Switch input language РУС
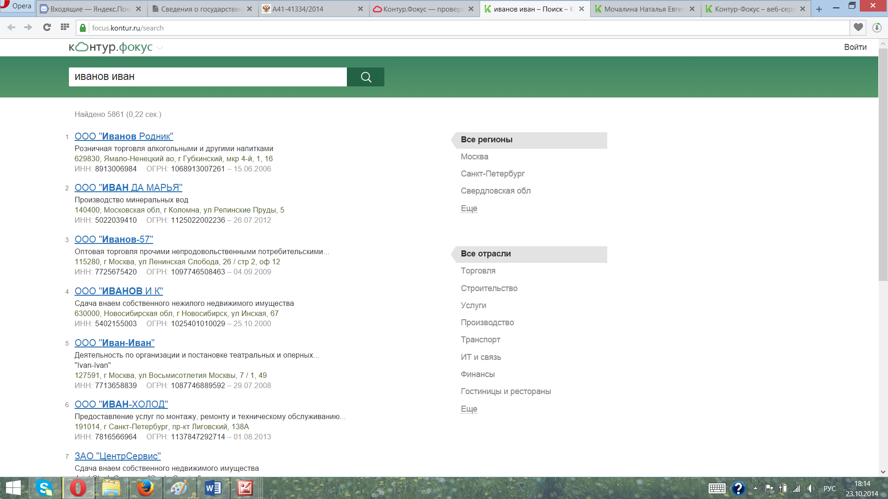The image size is (888, 499). click(x=829, y=488)
